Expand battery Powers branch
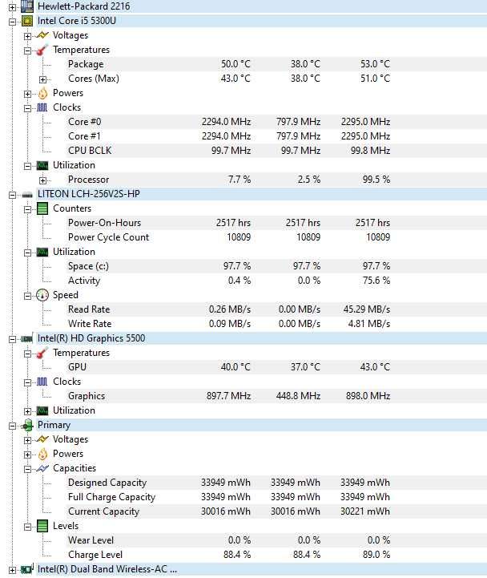 [x=27, y=455]
